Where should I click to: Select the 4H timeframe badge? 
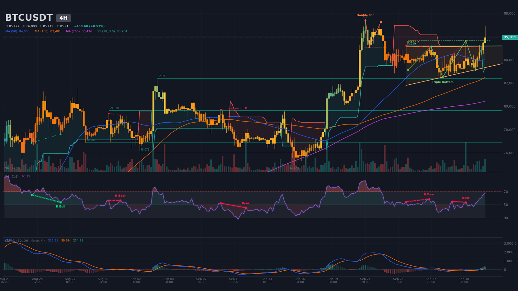pyautogui.click(x=63, y=18)
